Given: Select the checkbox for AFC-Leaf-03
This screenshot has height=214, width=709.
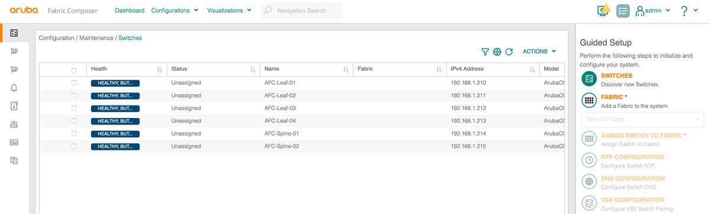Looking at the screenshot, I should coord(74,108).
